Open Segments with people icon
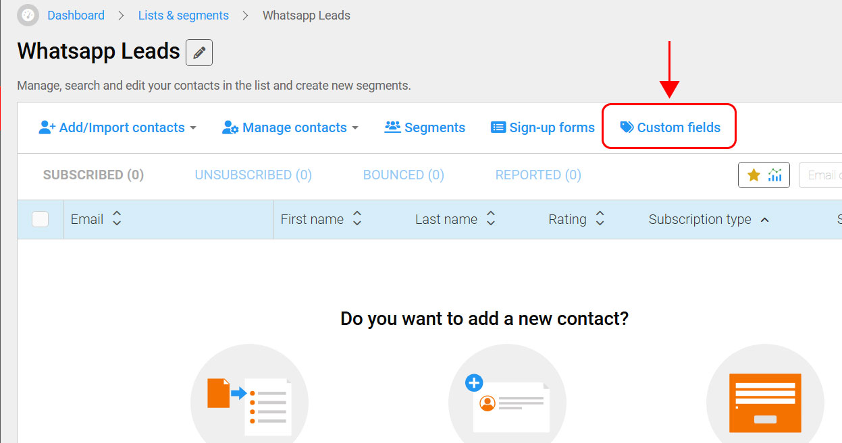842x443 pixels. tap(425, 127)
